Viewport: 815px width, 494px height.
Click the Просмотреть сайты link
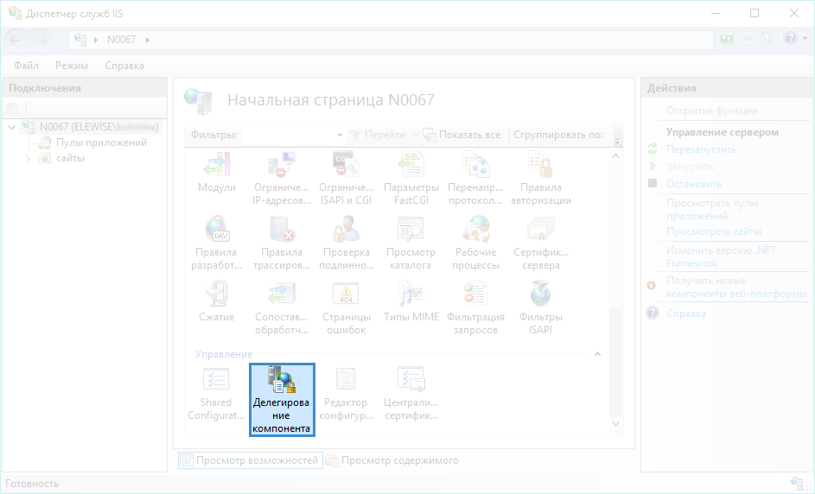click(x=713, y=231)
